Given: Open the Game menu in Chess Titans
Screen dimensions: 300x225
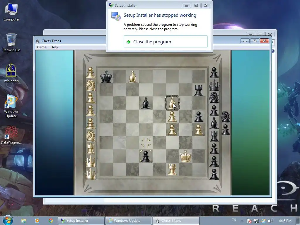Looking at the screenshot, I should tap(42, 47).
